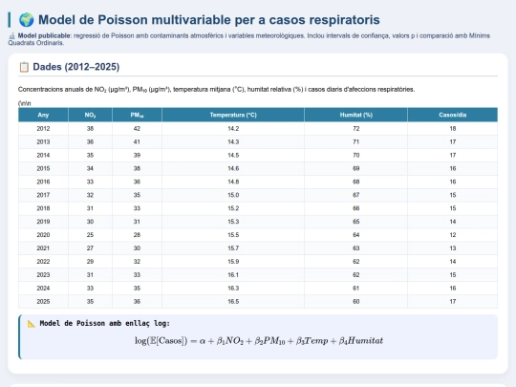Screen dimensions: 516x387
Task: Click the Casos/dia value 18 in the 2012 row
Action: click(x=453, y=129)
